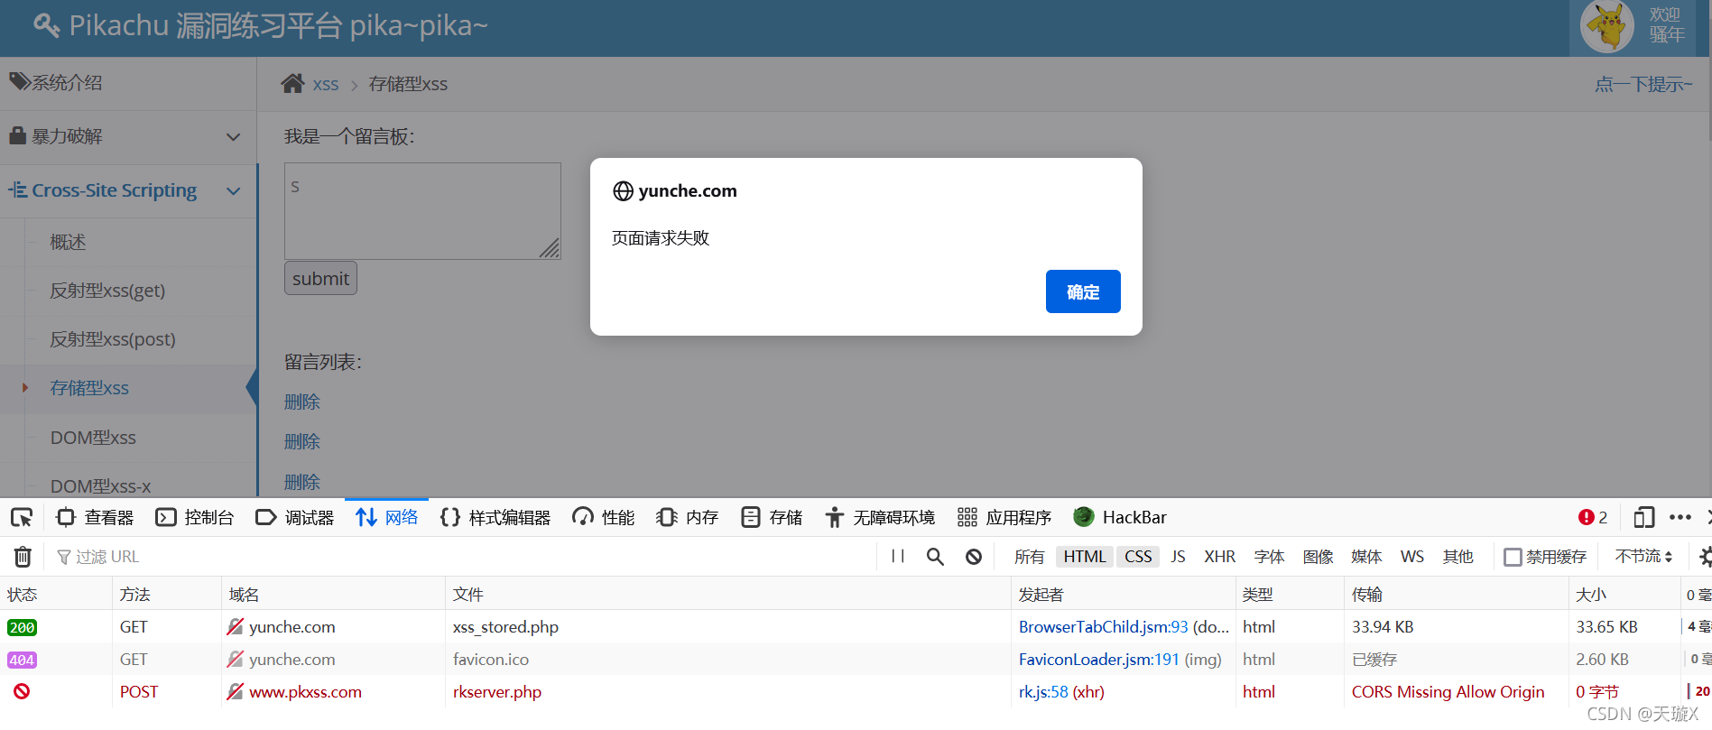The height and width of the screenshot is (730, 1712).
Task: Toggle the HTML request filter
Action: 1085,557
